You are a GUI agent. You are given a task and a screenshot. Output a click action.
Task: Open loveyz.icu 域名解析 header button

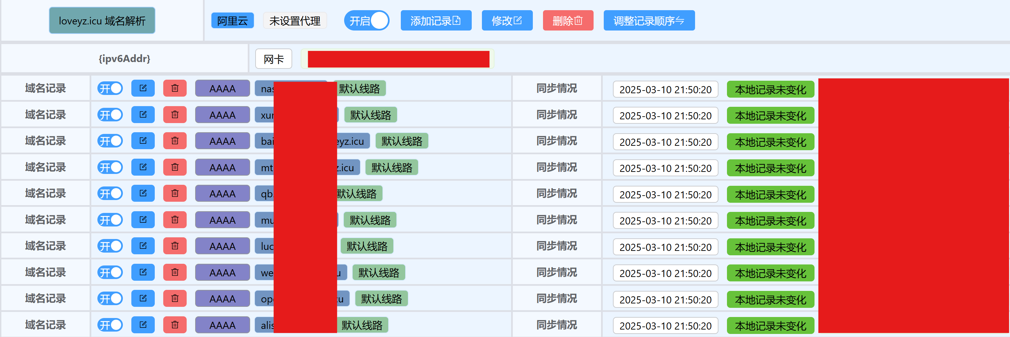[102, 20]
